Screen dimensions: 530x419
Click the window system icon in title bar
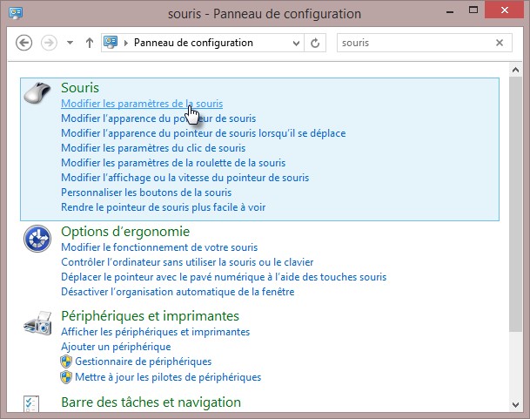(16, 13)
